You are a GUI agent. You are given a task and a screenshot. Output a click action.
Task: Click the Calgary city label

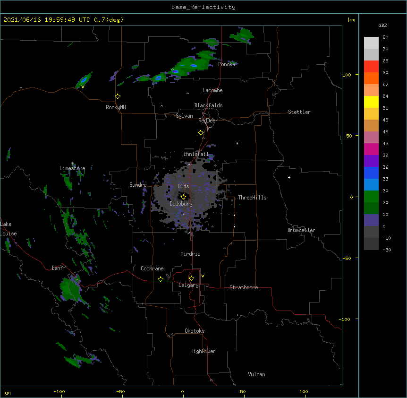click(x=189, y=285)
